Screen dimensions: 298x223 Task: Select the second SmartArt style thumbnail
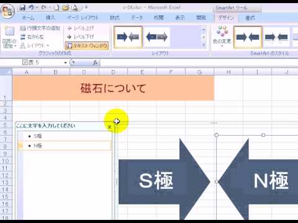coord(276,37)
